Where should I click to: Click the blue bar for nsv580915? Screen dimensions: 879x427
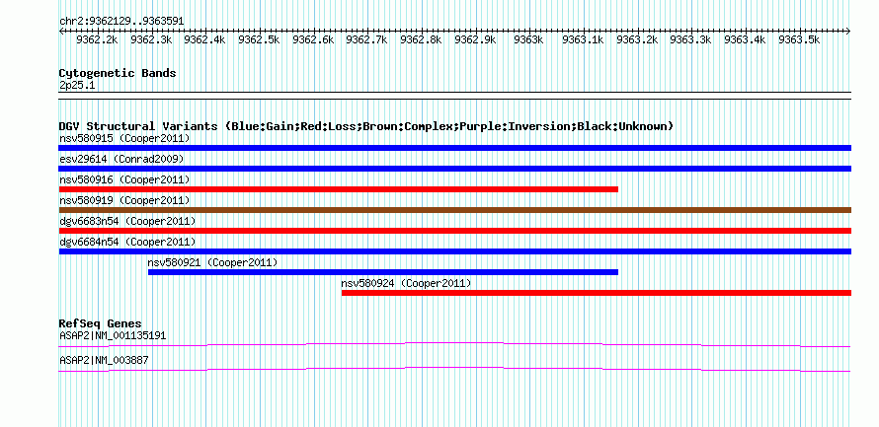tap(454, 148)
